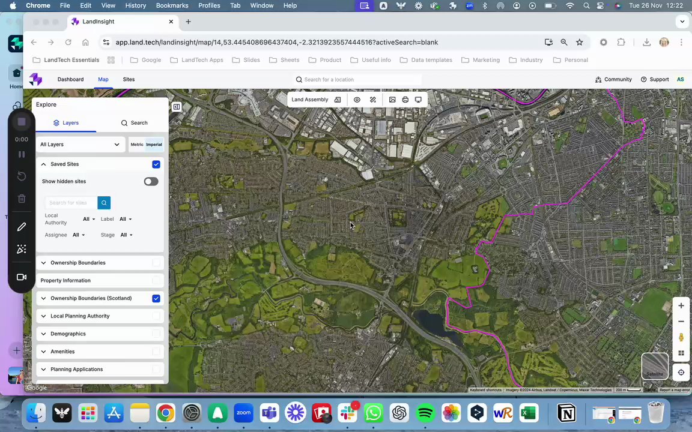Switch units to Metric

pyautogui.click(x=137, y=145)
